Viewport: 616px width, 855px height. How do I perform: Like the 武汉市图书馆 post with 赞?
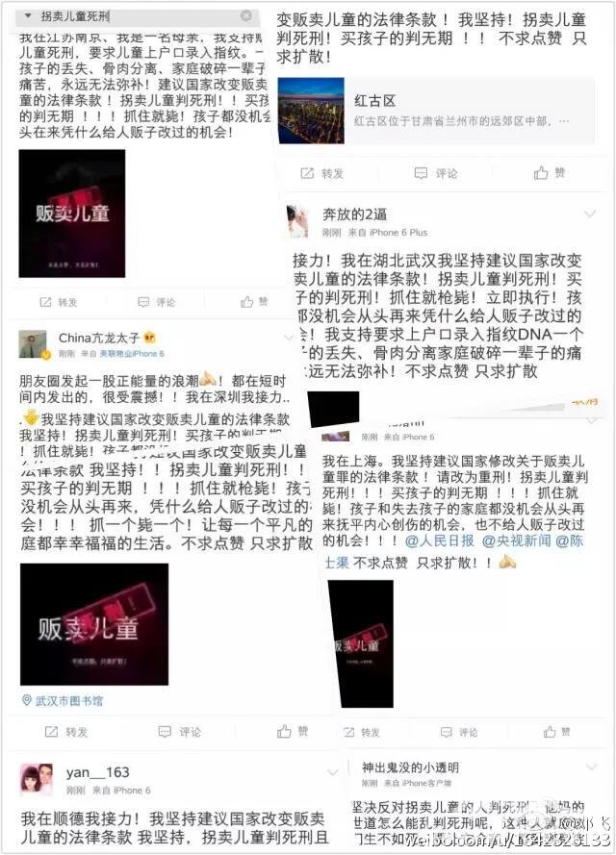pos(293,731)
